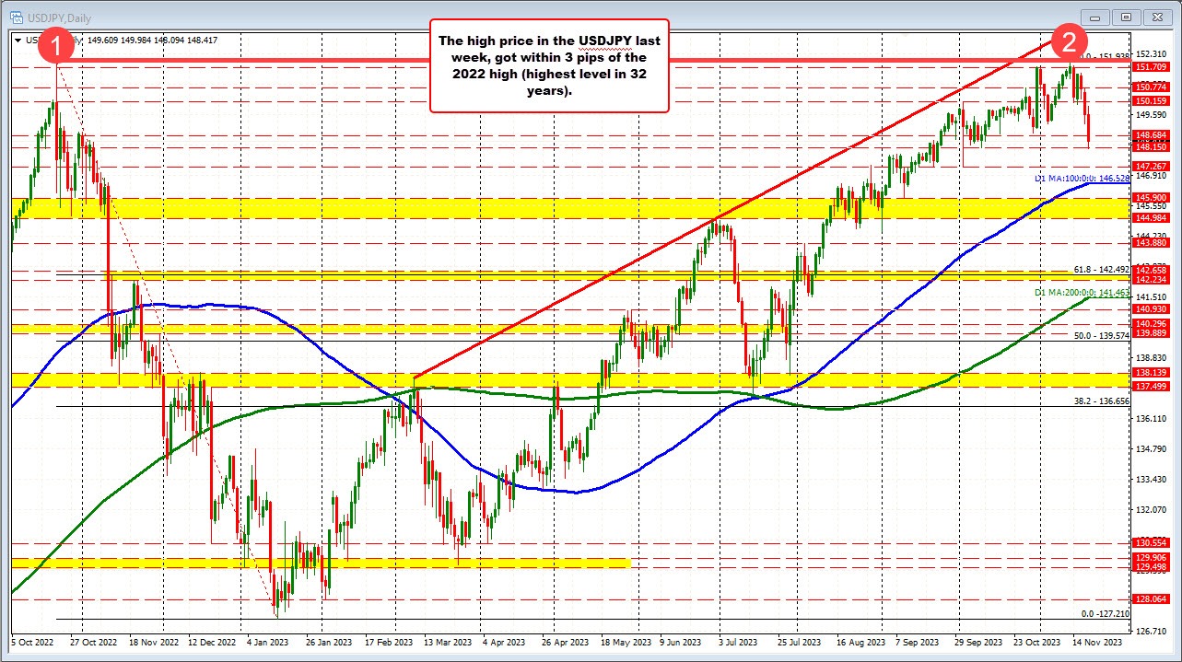1182x662 pixels.
Task: Click the 150.774 red price label
Action: (1152, 87)
